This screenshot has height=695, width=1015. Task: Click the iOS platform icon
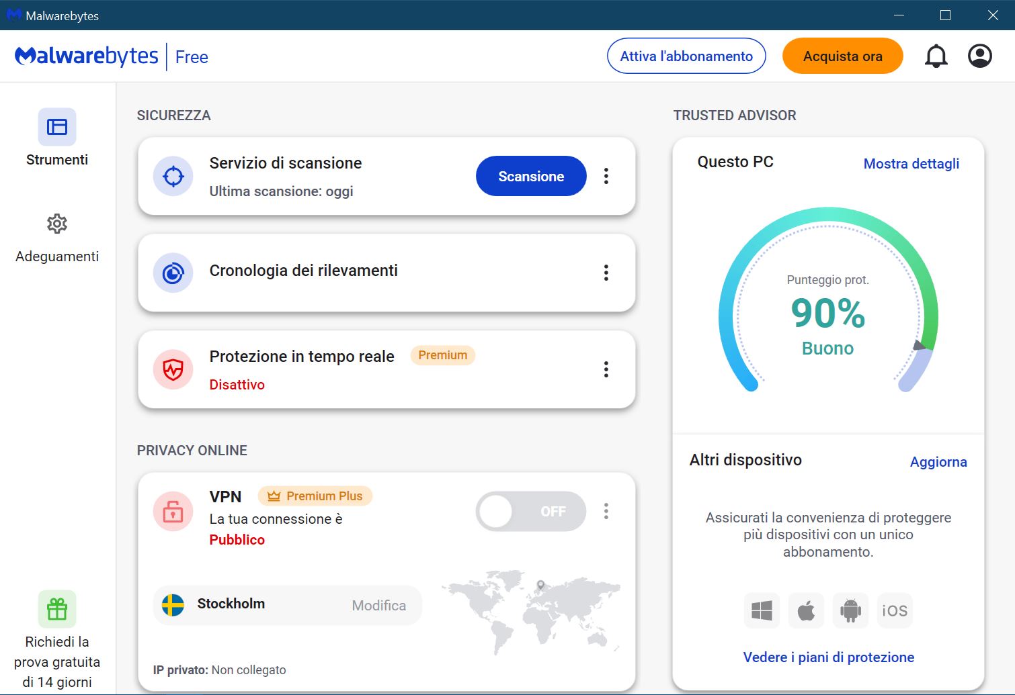pos(895,610)
